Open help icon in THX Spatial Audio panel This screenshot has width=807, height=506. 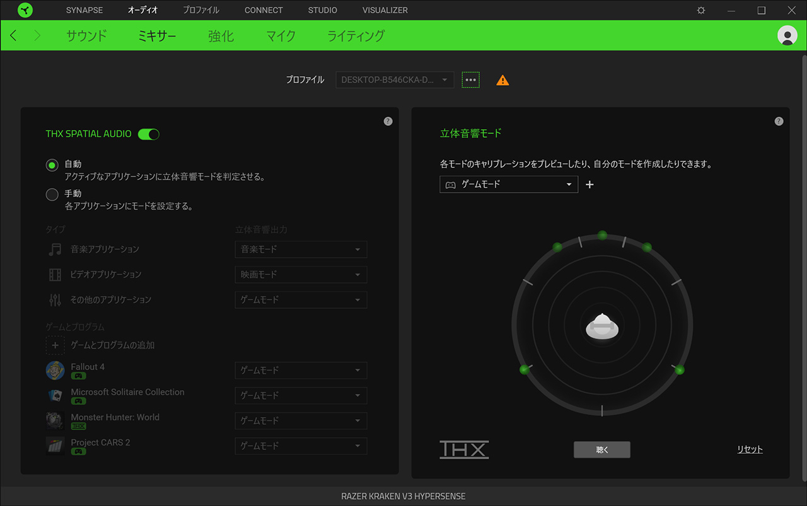pos(388,121)
